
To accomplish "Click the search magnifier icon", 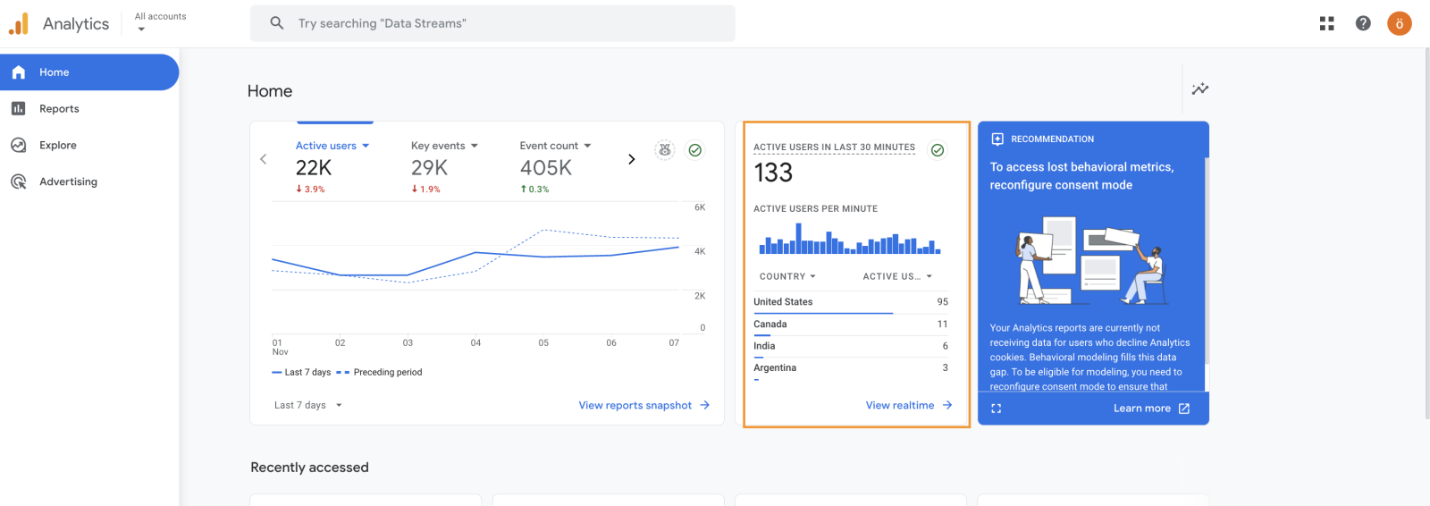I will click(x=277, y=23).
